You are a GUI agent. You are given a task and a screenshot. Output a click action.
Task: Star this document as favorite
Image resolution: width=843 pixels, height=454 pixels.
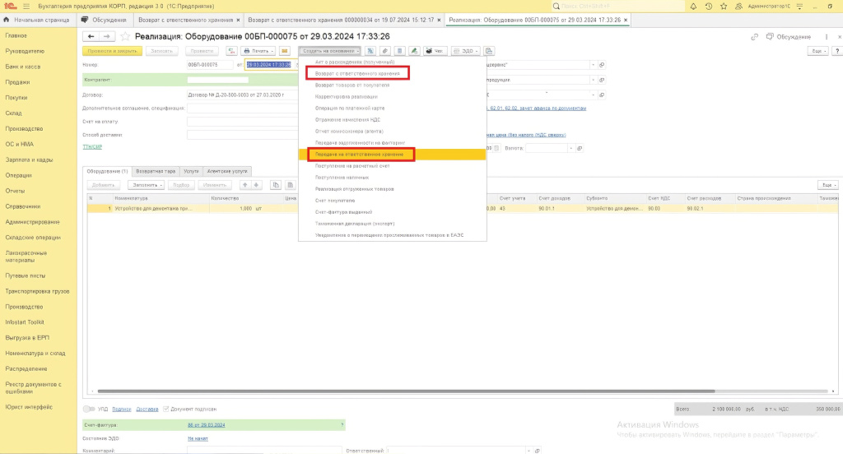[x=125, y=37]
